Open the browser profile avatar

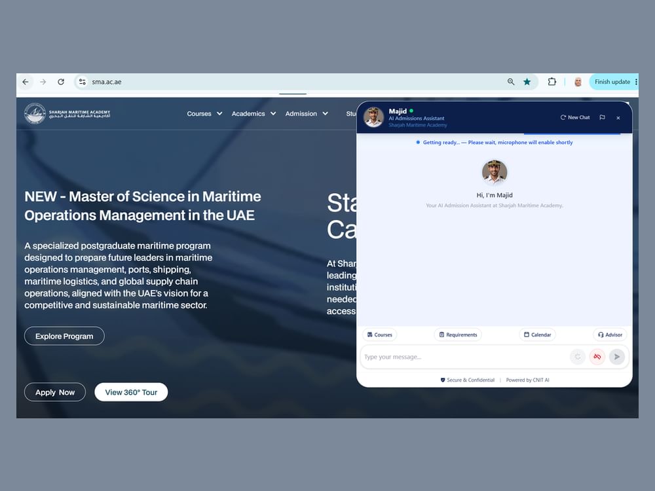[x=578, y=82]
